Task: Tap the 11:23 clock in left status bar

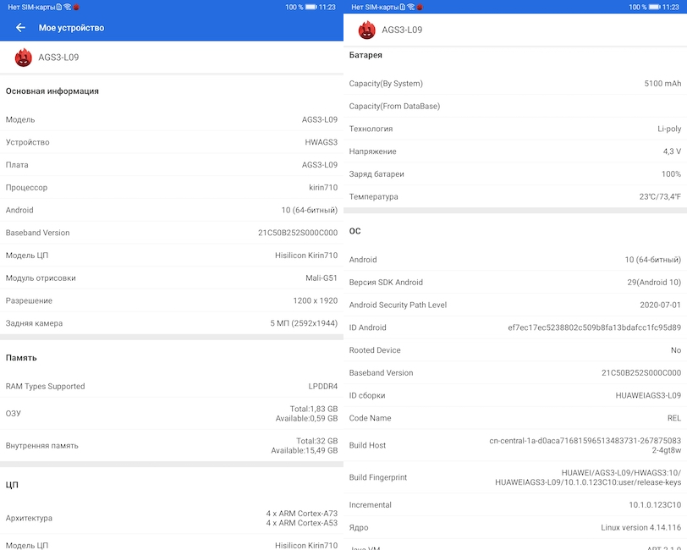Action: pos(327,7)
